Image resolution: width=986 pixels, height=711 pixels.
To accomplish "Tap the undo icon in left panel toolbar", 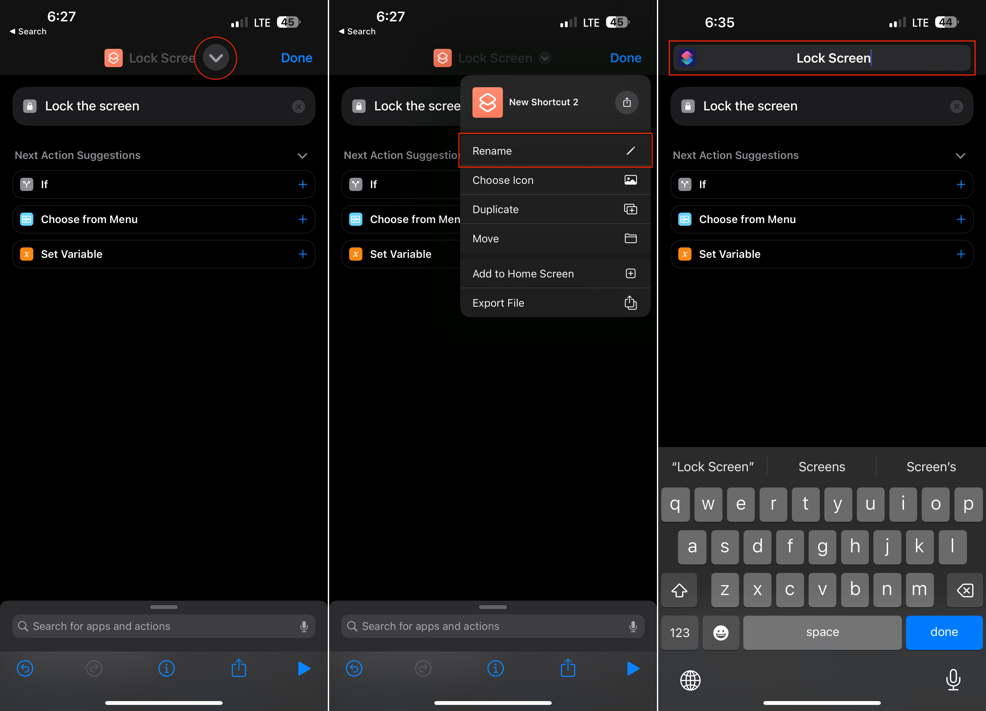I will [25, 668].
